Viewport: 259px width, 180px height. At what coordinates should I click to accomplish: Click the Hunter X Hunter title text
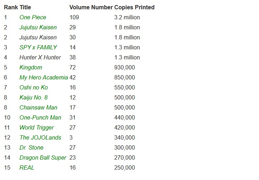[x=40, y=57]
